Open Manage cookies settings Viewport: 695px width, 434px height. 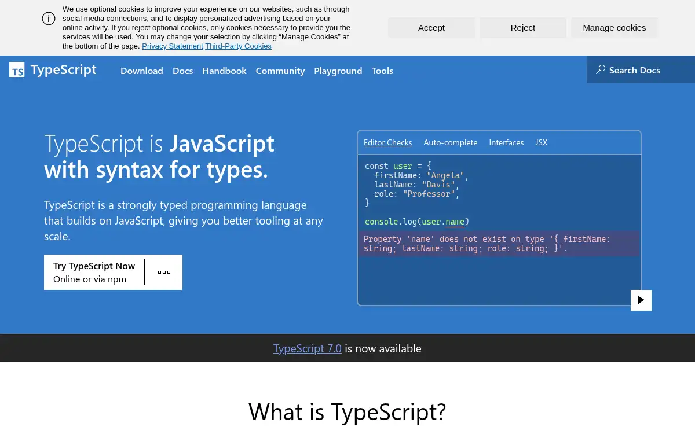click(x=614, y=28)
